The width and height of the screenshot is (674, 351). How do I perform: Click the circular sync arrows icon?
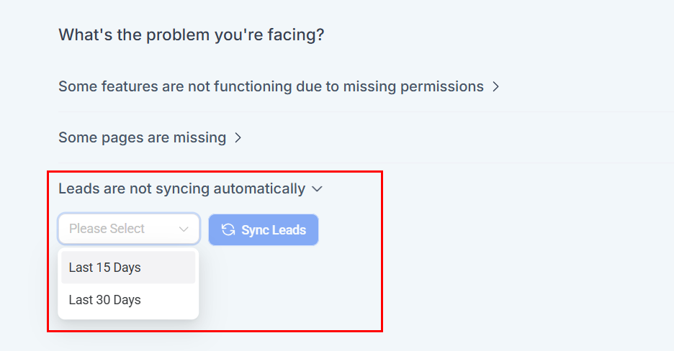click(x=228, y=229)
